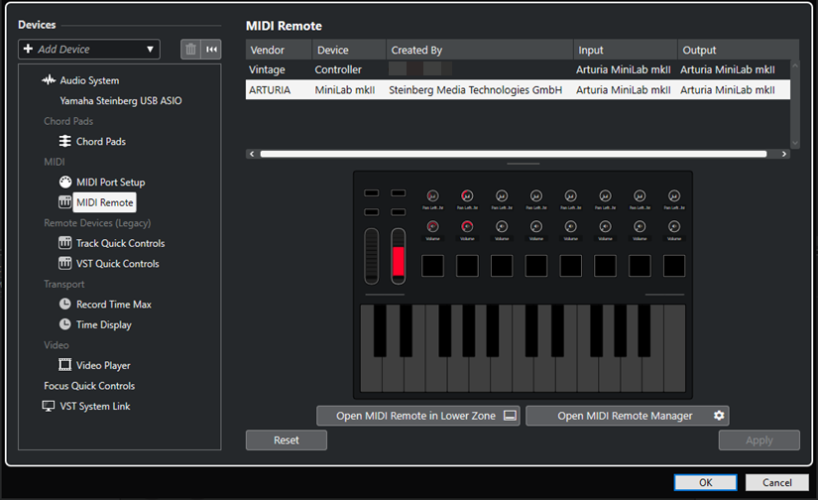Screen dimensions: 818x500
Task: Select the Vintage Controller row
Action: coord(518,69)
